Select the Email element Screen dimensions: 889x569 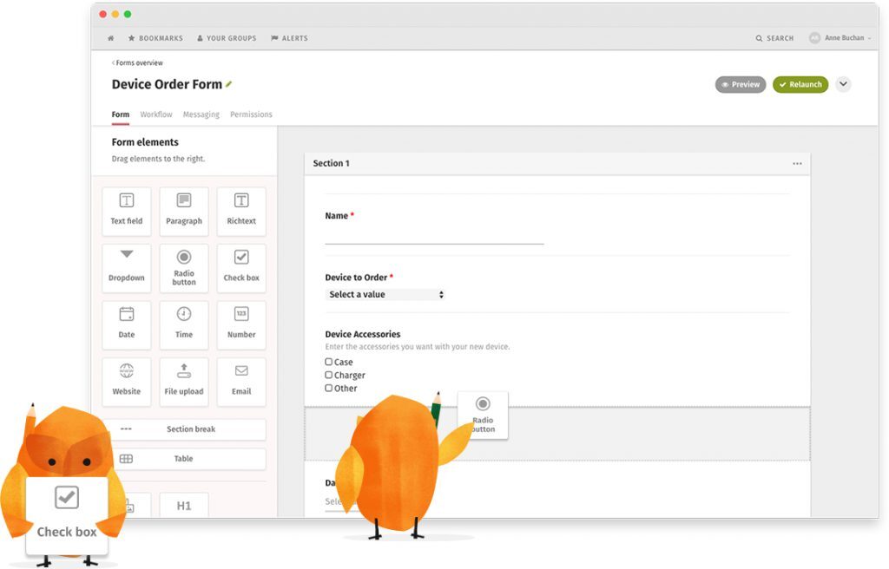241,382
